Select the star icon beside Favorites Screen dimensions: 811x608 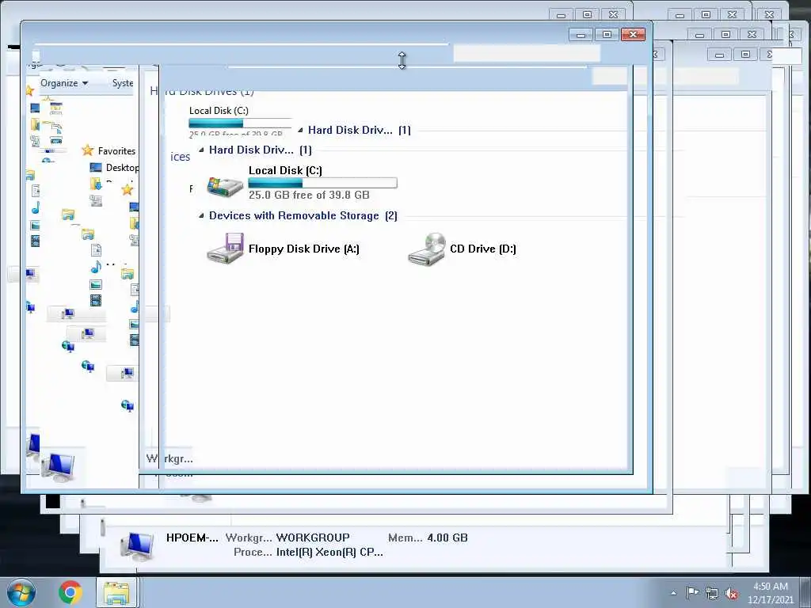tap(87, 150)
